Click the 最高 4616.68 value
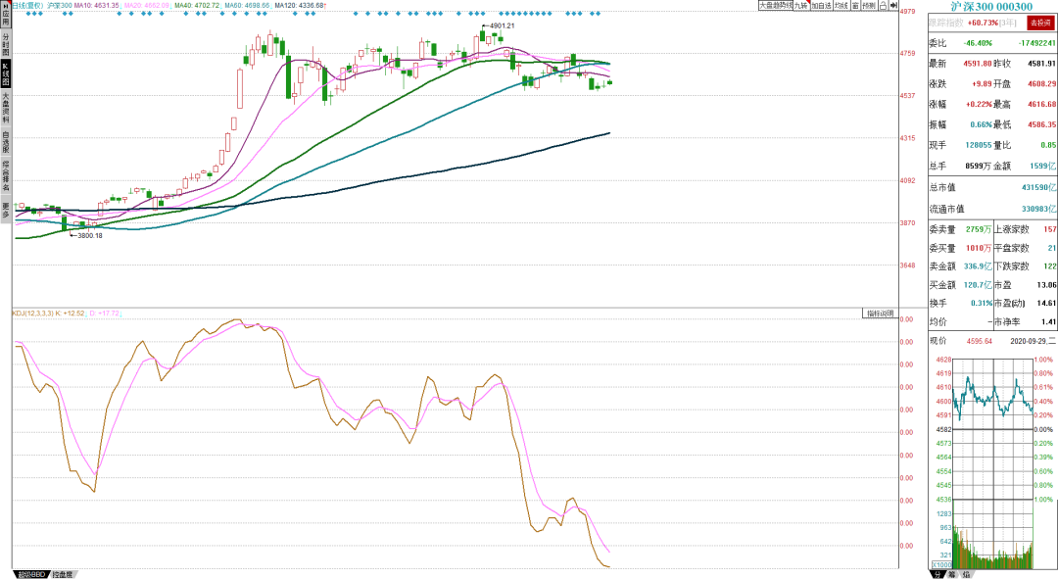1058x579 pixels. point(1041,104)
